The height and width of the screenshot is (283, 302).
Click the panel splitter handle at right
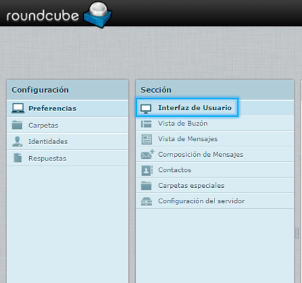(297, 234)
